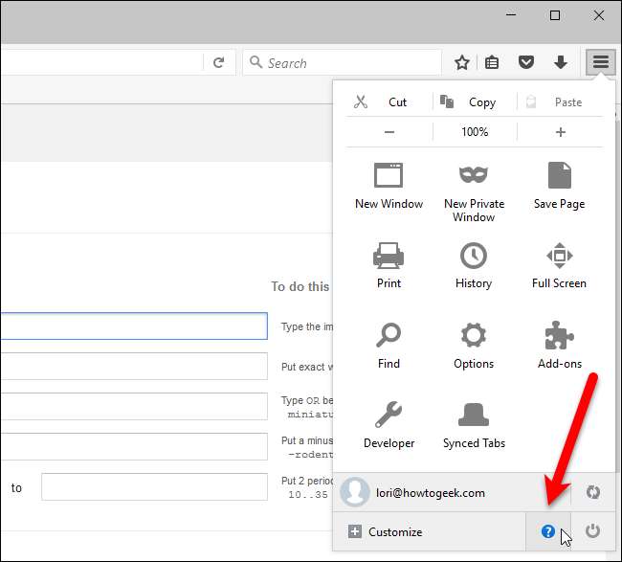622x562 pixels.
Task: Reload the page with refresh icon
Action: pos(218,62)
